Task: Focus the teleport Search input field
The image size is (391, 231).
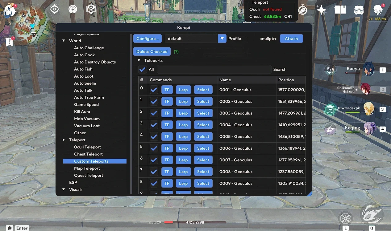Action: [x=214, y=69]
